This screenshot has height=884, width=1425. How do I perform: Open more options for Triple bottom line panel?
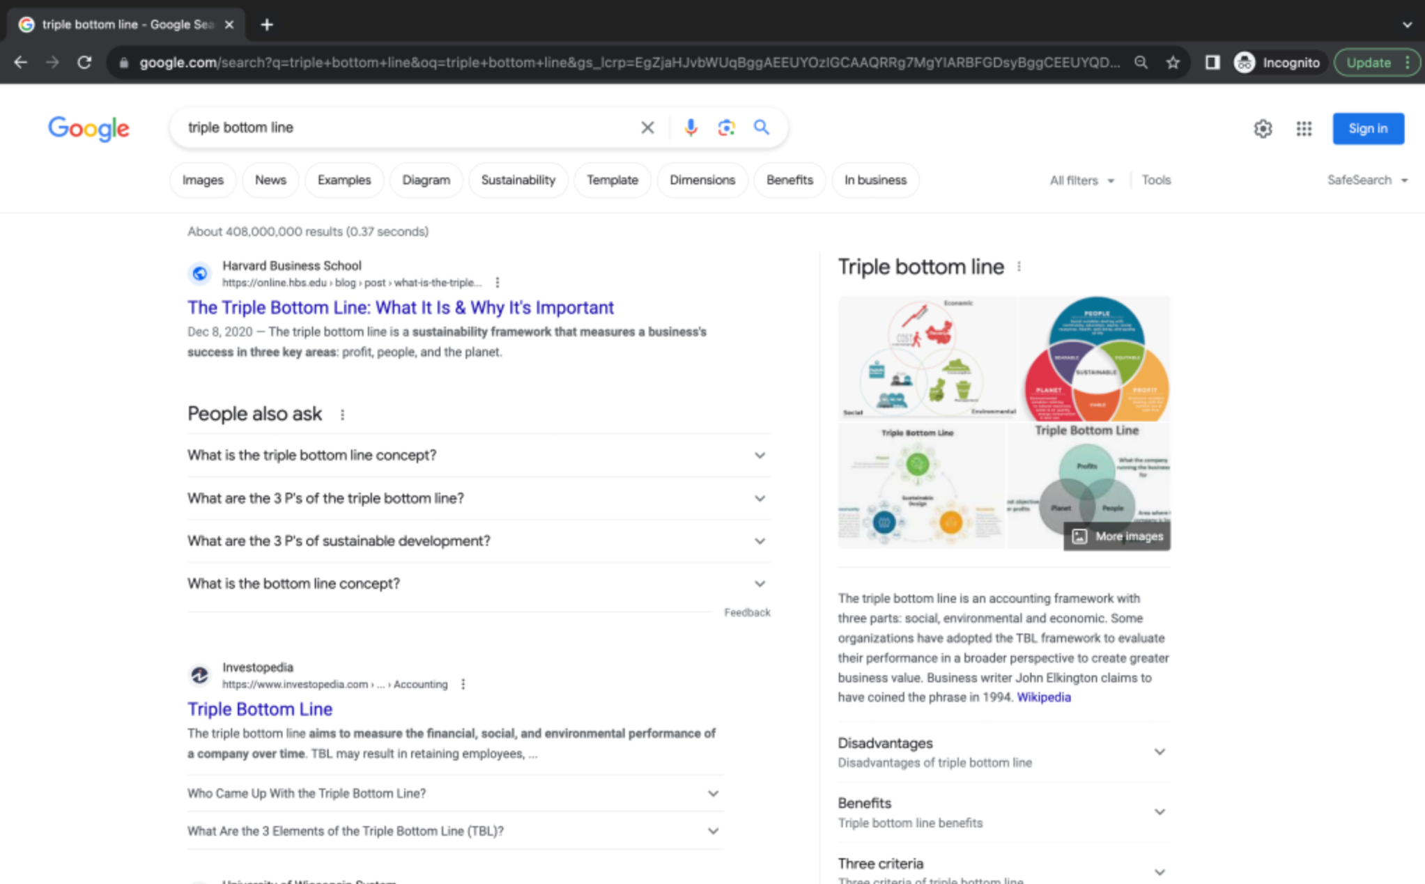pos(1019,267)
